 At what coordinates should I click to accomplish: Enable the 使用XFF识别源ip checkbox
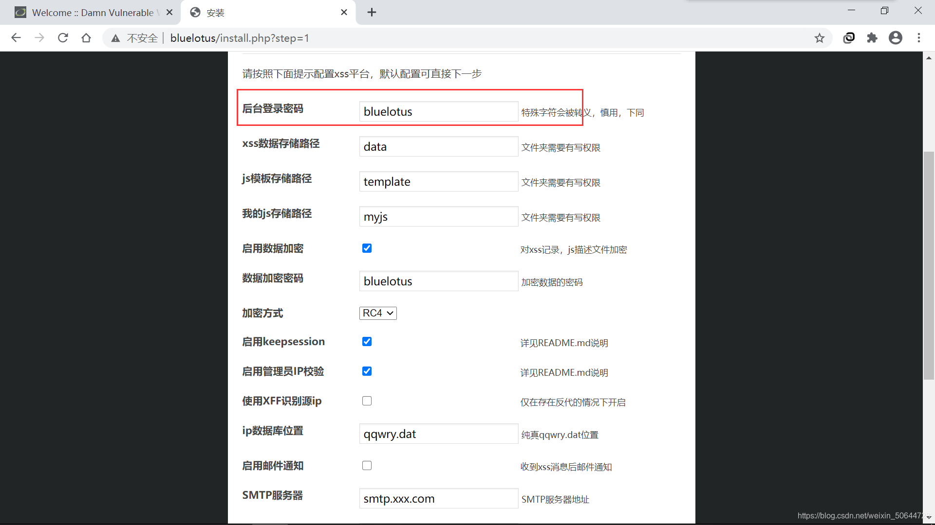point(367,401)
